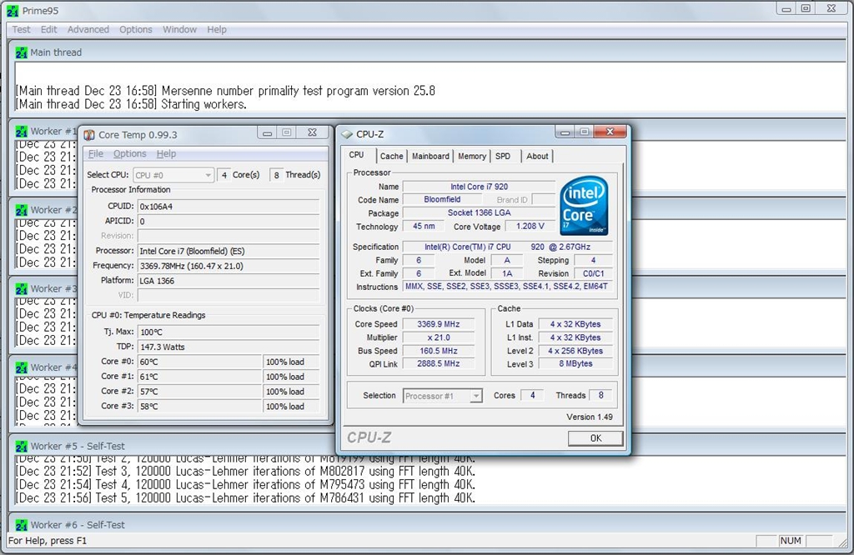Click the Worker #5 Self-Test window icon
Viewport: 854px width, 555px height.
click(x=23, y=446)
